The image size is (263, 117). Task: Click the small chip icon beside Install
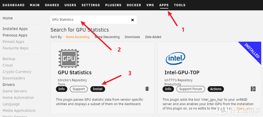147,89
